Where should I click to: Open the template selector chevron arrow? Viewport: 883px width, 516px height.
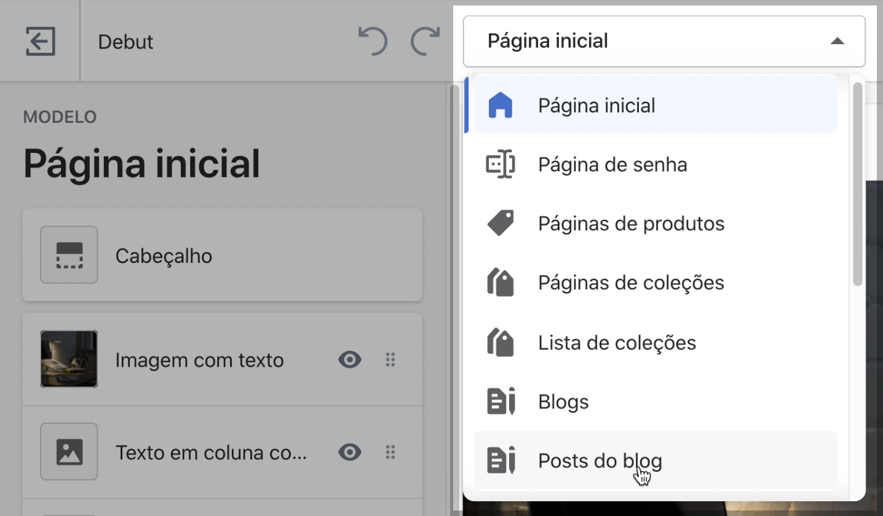coord(837,41)
